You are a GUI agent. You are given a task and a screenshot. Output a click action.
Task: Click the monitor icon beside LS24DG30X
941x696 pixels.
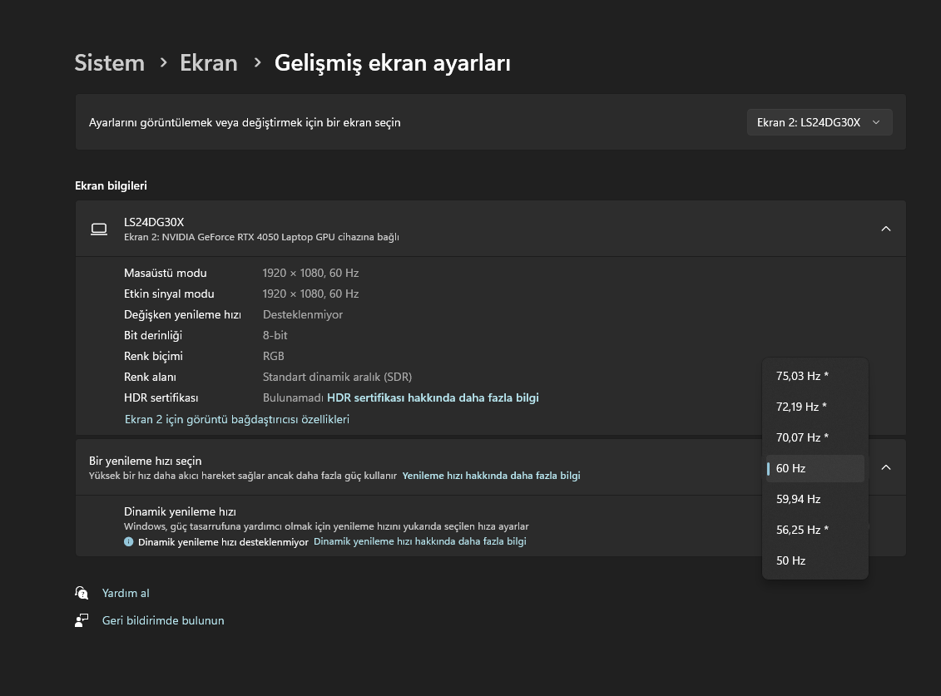(99, 229)
